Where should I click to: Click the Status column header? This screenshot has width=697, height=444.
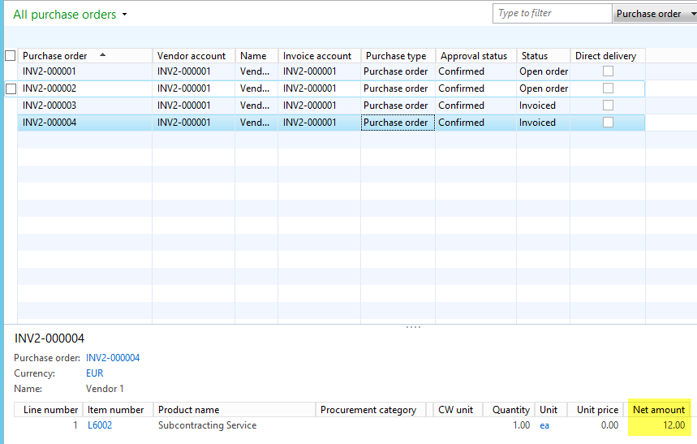click(x=534, y=56)
